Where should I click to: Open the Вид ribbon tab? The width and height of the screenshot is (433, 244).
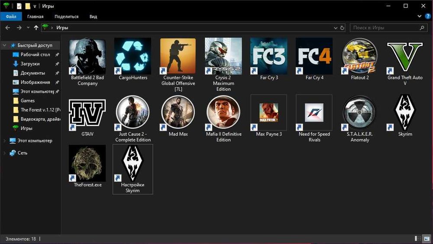(x=94, y=16)
